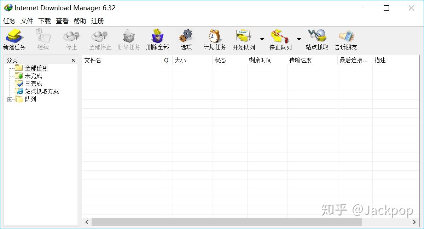Open 选项 (options) gear icon
Screen dimensions: 424x229
pos(186,36)
